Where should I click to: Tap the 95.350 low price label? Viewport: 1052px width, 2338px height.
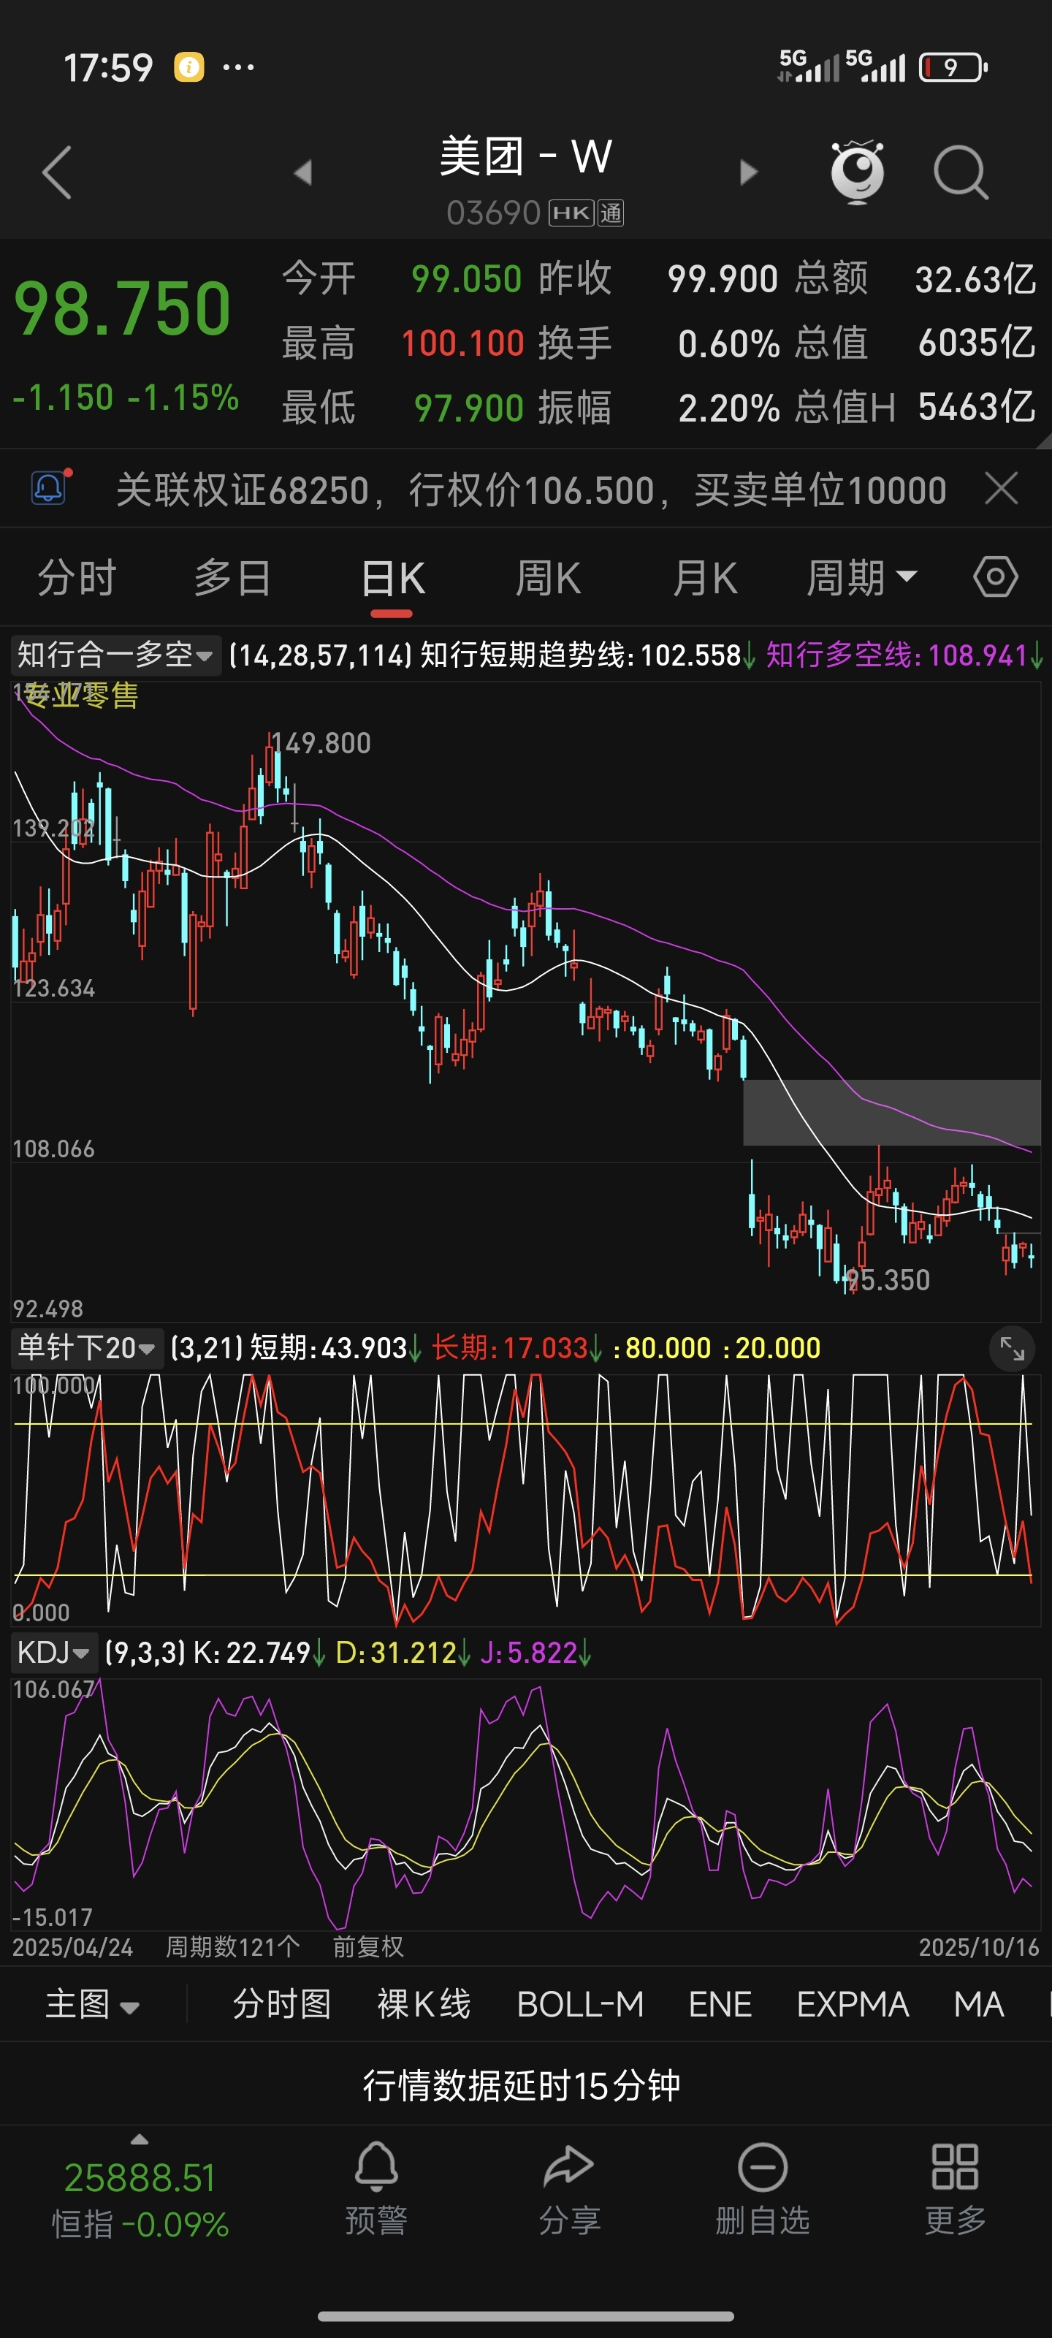(887, 1280)
